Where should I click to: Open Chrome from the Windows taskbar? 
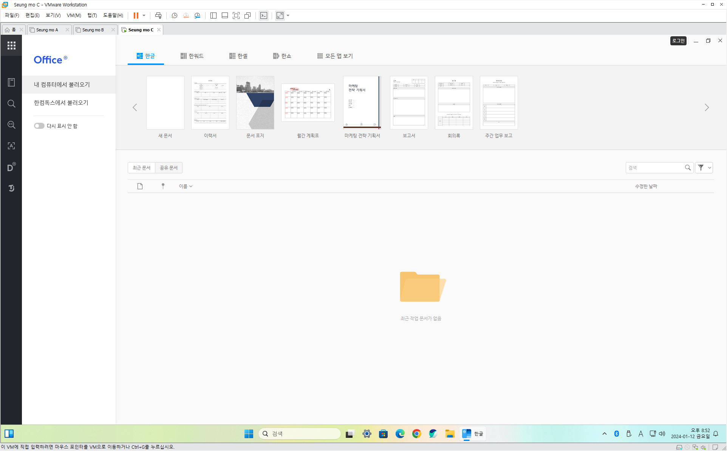click(x=416, y=434)
